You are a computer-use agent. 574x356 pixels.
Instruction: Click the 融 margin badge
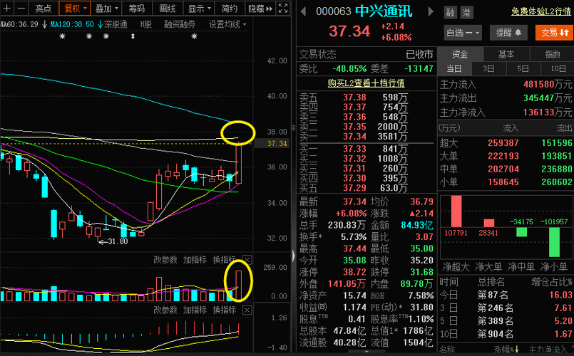tap(450, 13)
